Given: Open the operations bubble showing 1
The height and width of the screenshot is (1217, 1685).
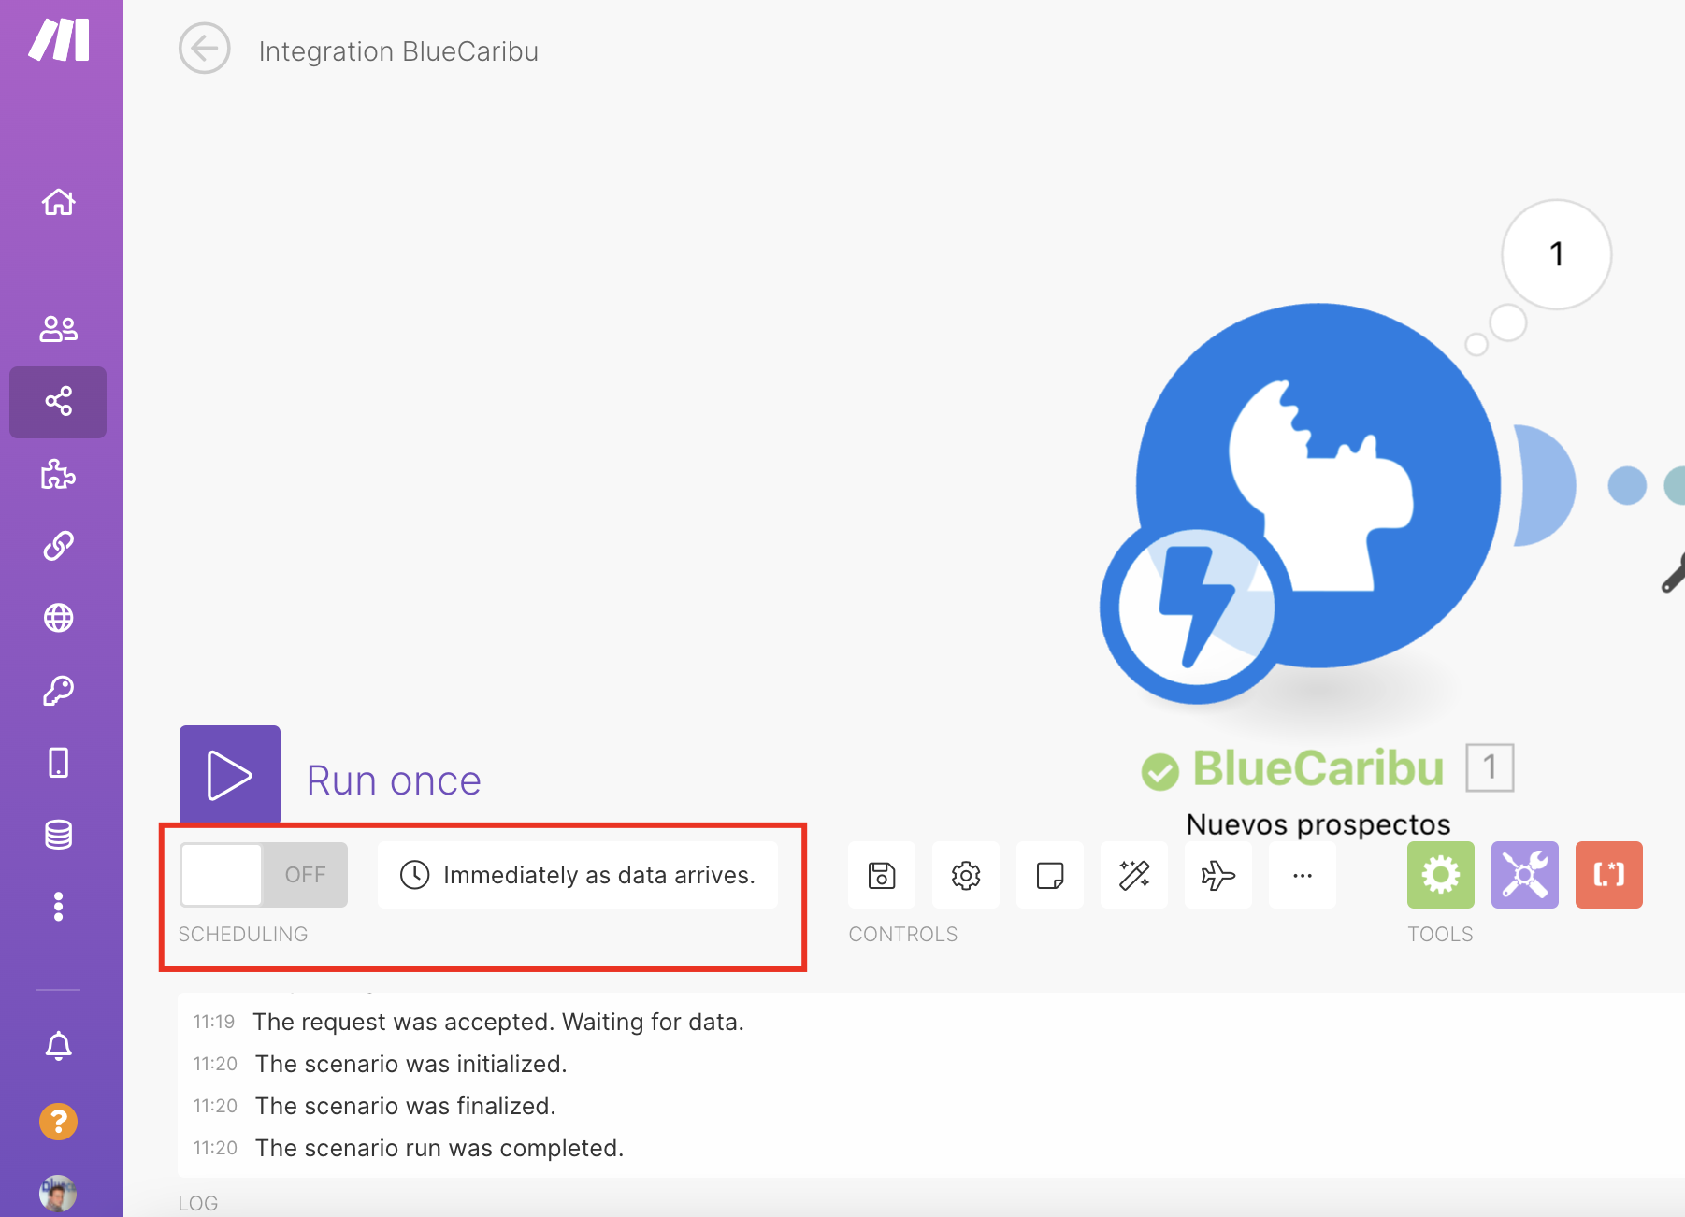Looking at the screenshot, I should tap(1557, 254).
